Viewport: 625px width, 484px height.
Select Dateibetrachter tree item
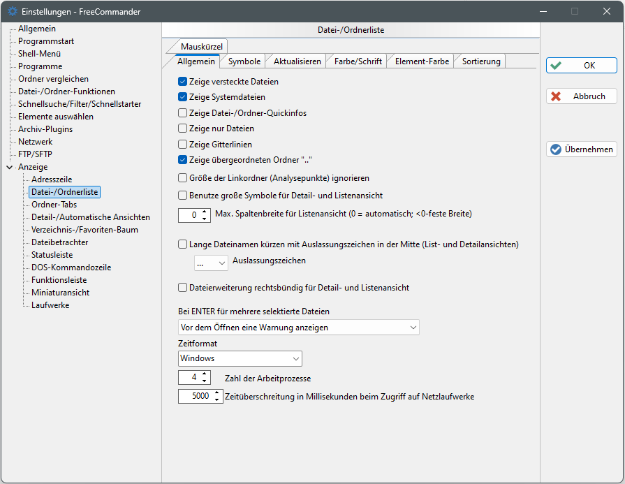point(59,242)
